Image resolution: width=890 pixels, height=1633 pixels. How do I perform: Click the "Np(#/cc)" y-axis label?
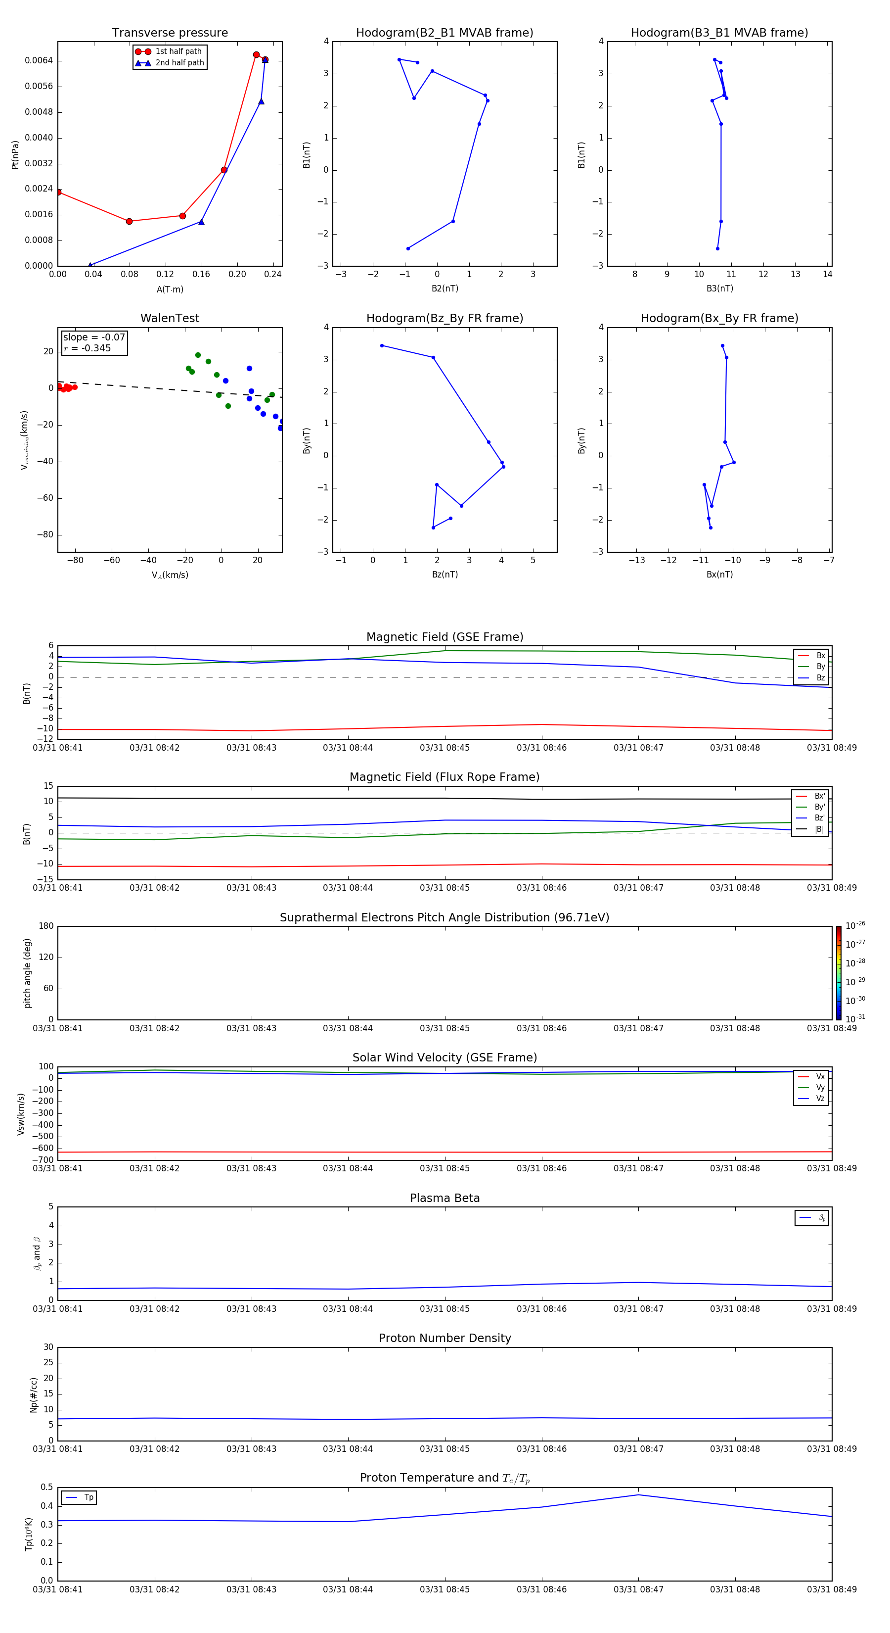point(34,1394)
